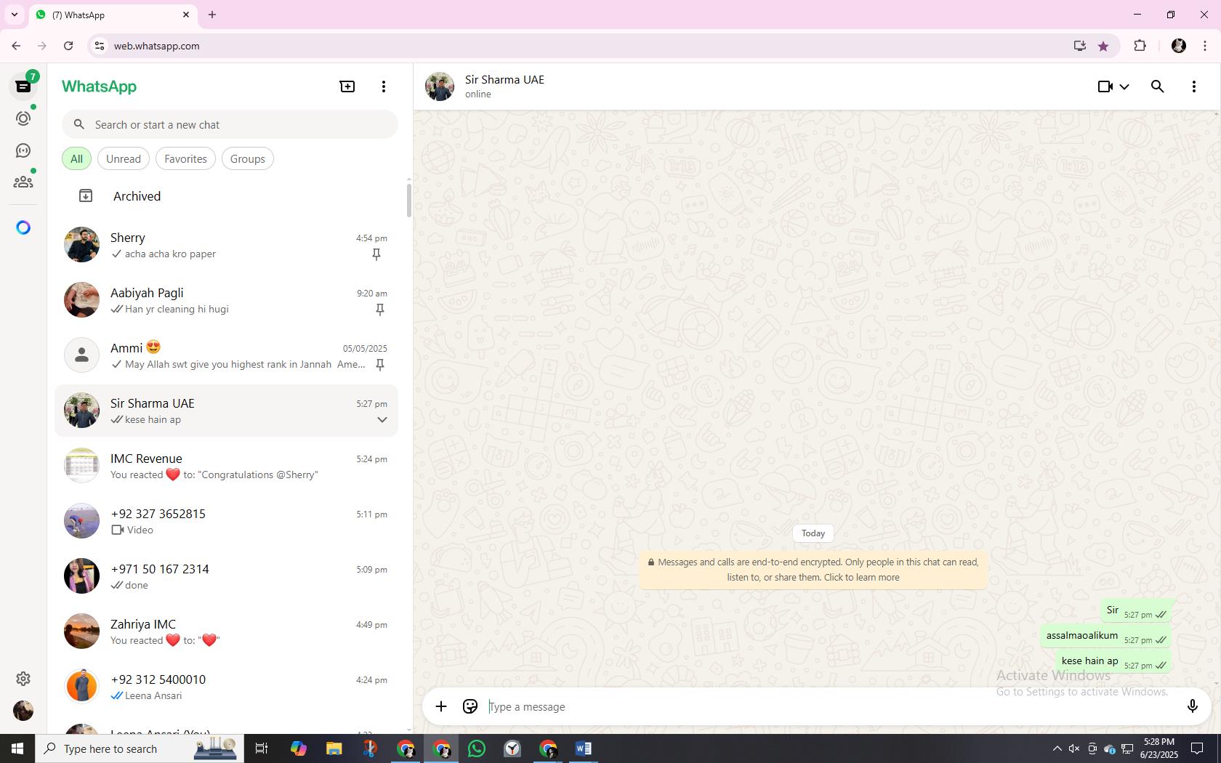Open Word from the taskbar

click(584, 748)
